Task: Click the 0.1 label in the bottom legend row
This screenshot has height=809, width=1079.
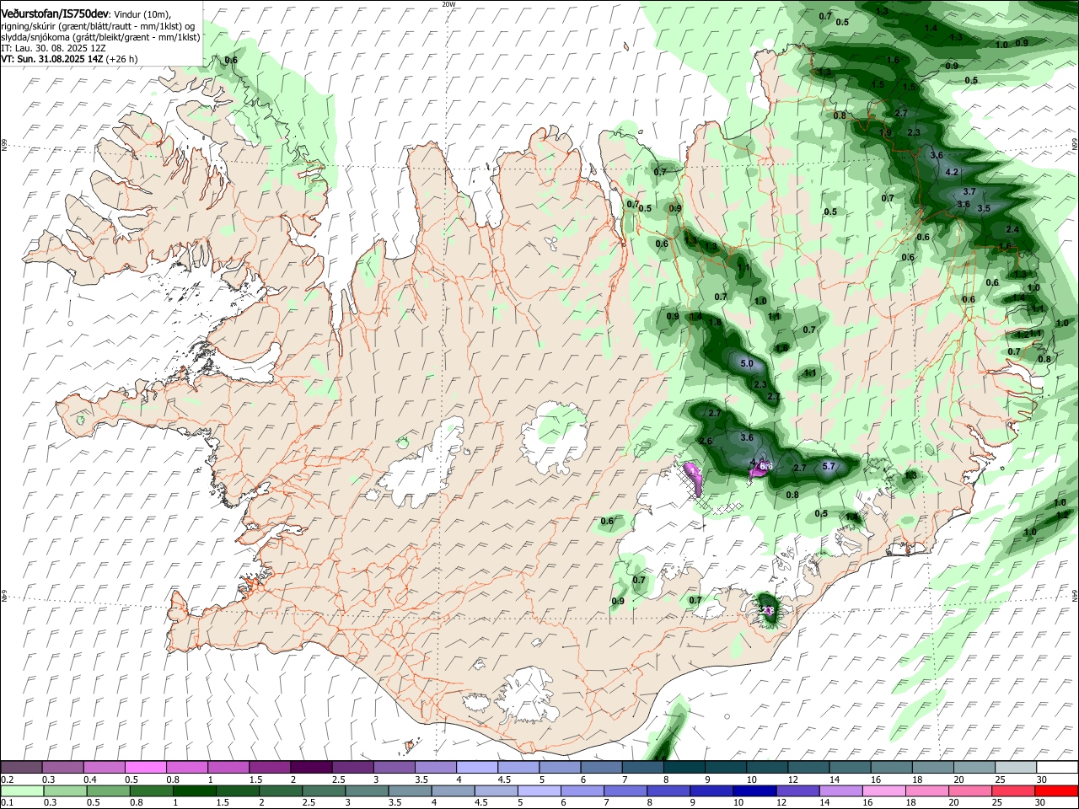Action: tap(7, 802)
